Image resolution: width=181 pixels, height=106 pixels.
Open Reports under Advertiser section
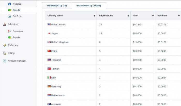[16, 37]
